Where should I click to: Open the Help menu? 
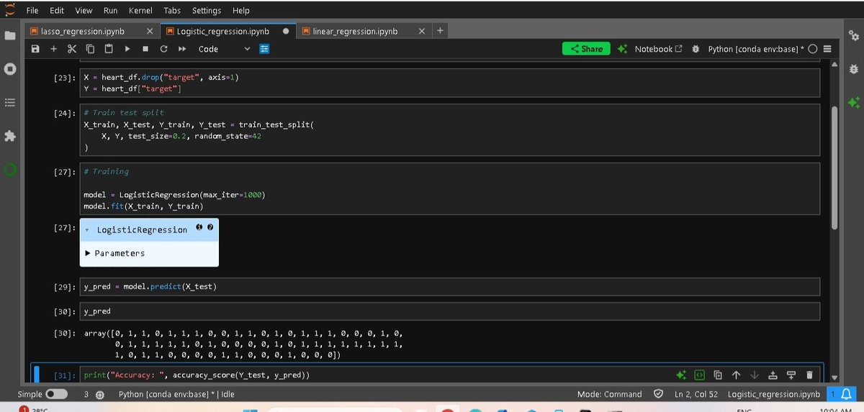241,10
